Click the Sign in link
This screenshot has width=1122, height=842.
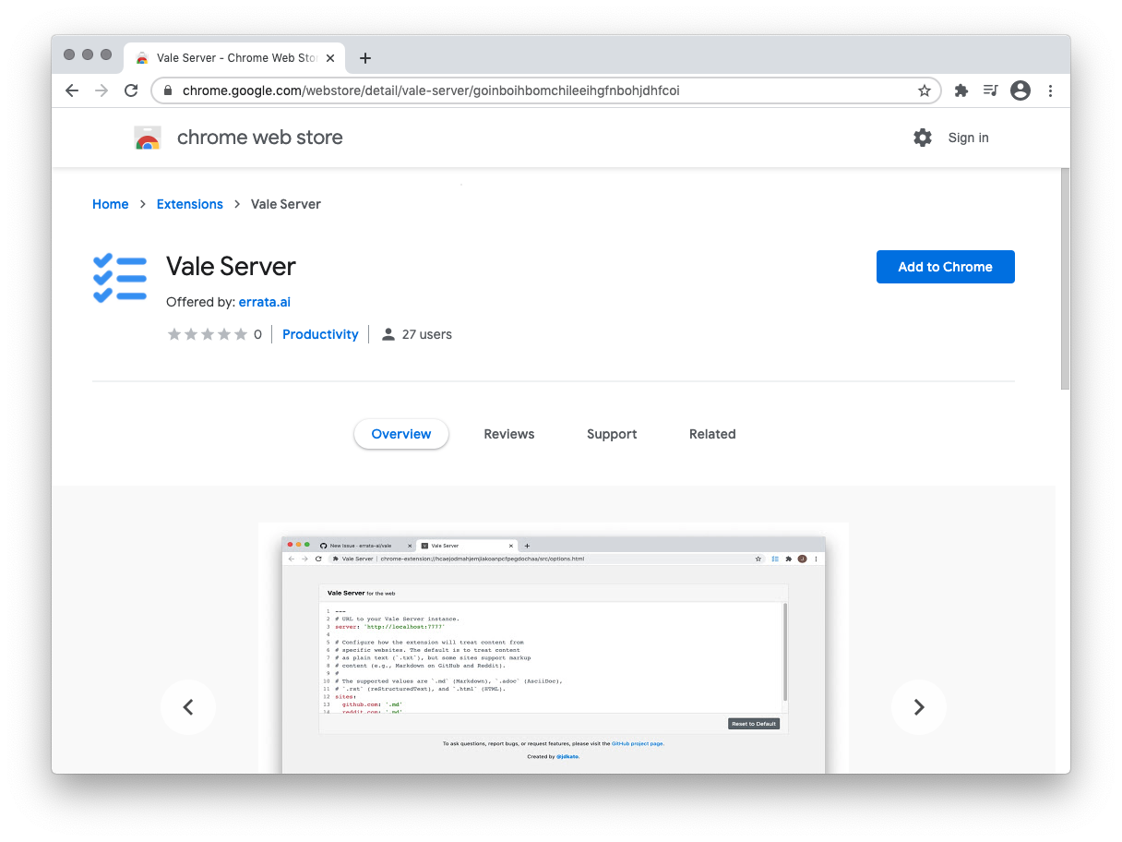click(x=968, y=138)
